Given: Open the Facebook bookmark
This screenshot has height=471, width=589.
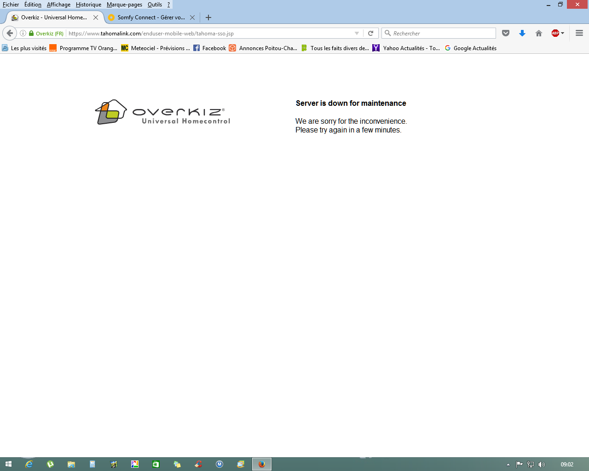Looking at the screenshot, I should (210, 48).
